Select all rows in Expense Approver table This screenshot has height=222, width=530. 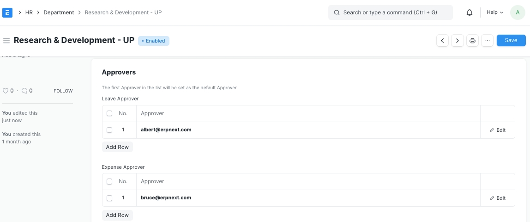[x=109, y=181]
